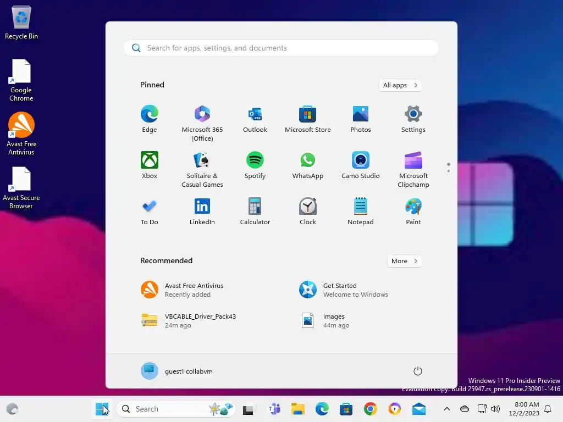563x422 pixels.
Task: Launch Notepad
Action: (361, 212)
